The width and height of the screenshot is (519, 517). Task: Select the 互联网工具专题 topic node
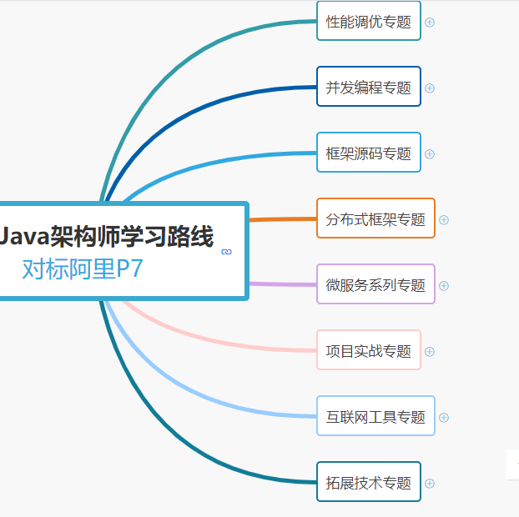pos(375,415)
